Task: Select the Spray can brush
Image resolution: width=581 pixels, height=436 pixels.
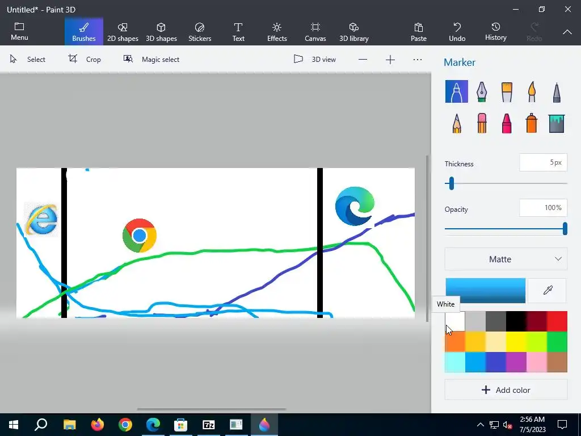Action: tap(532, 123)
